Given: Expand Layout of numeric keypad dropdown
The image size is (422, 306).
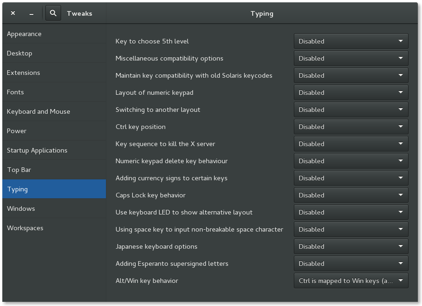Looking at the screenshot, I should pyautogui.click(x=351, y=93).
